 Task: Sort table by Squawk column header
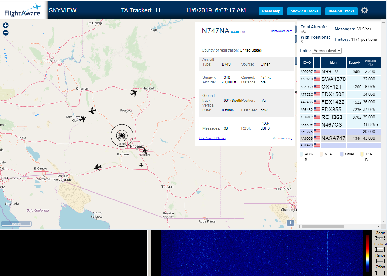pyautogui.click(x=354, y=63)
